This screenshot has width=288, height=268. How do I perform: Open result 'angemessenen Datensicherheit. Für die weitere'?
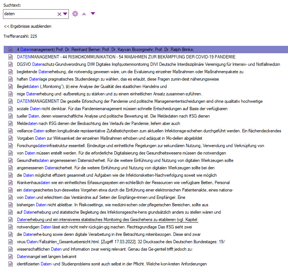tap(116, 168)
